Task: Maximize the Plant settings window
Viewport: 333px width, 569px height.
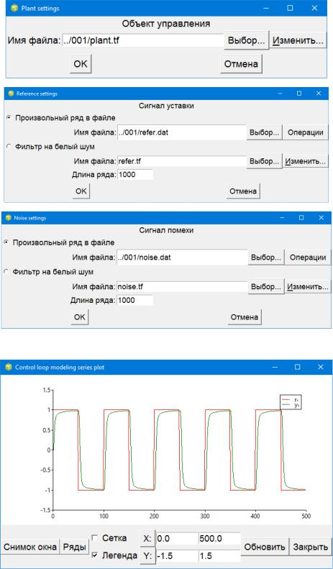Action: (x=290, y=9)
